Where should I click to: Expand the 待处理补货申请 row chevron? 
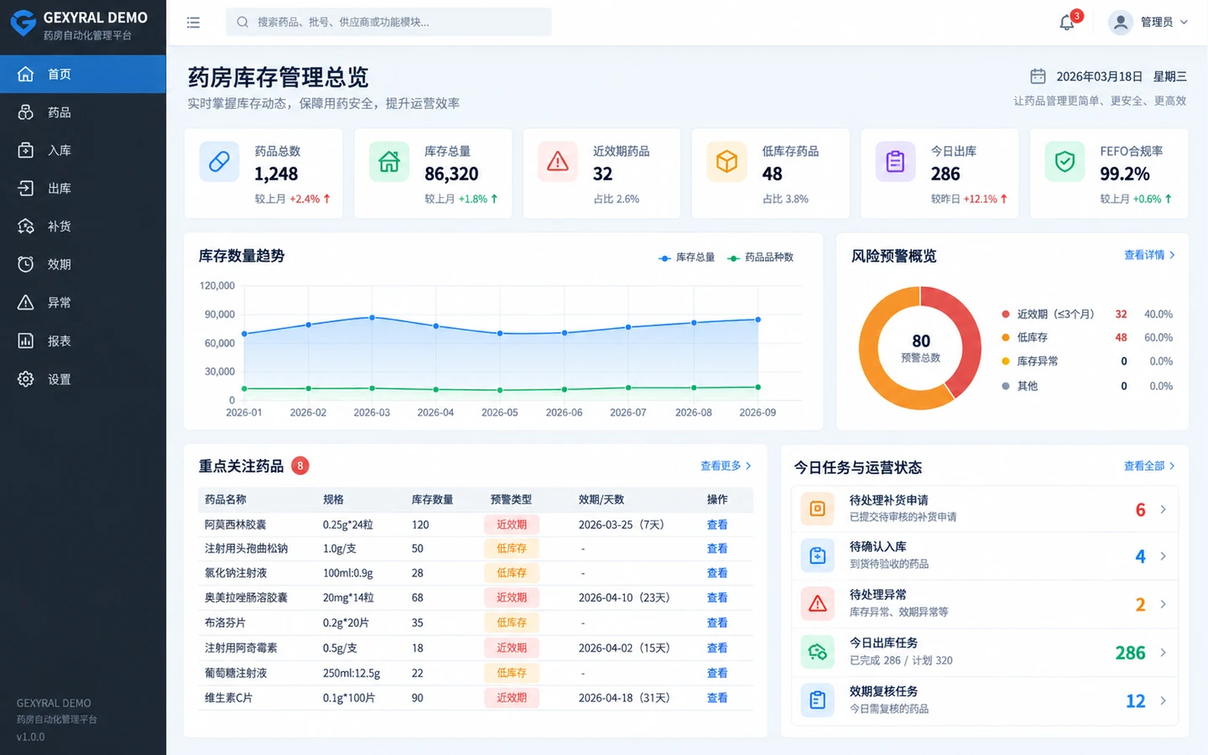click(x=1163, y=509)
